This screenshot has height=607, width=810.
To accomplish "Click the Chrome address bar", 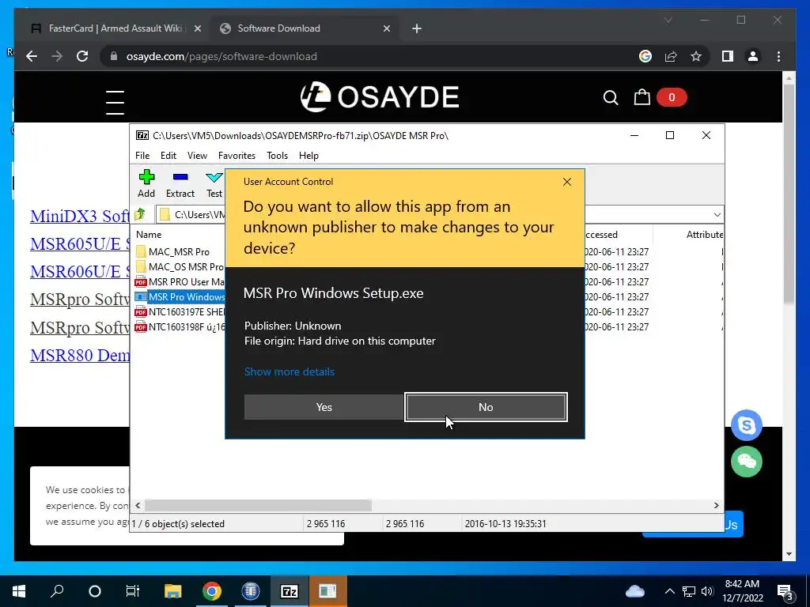I will point(361,56).
